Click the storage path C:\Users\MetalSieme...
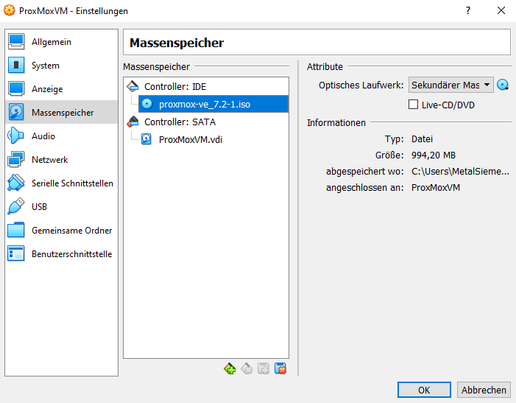Viewport: 516px width, 403px height. (x=460, y=171)
